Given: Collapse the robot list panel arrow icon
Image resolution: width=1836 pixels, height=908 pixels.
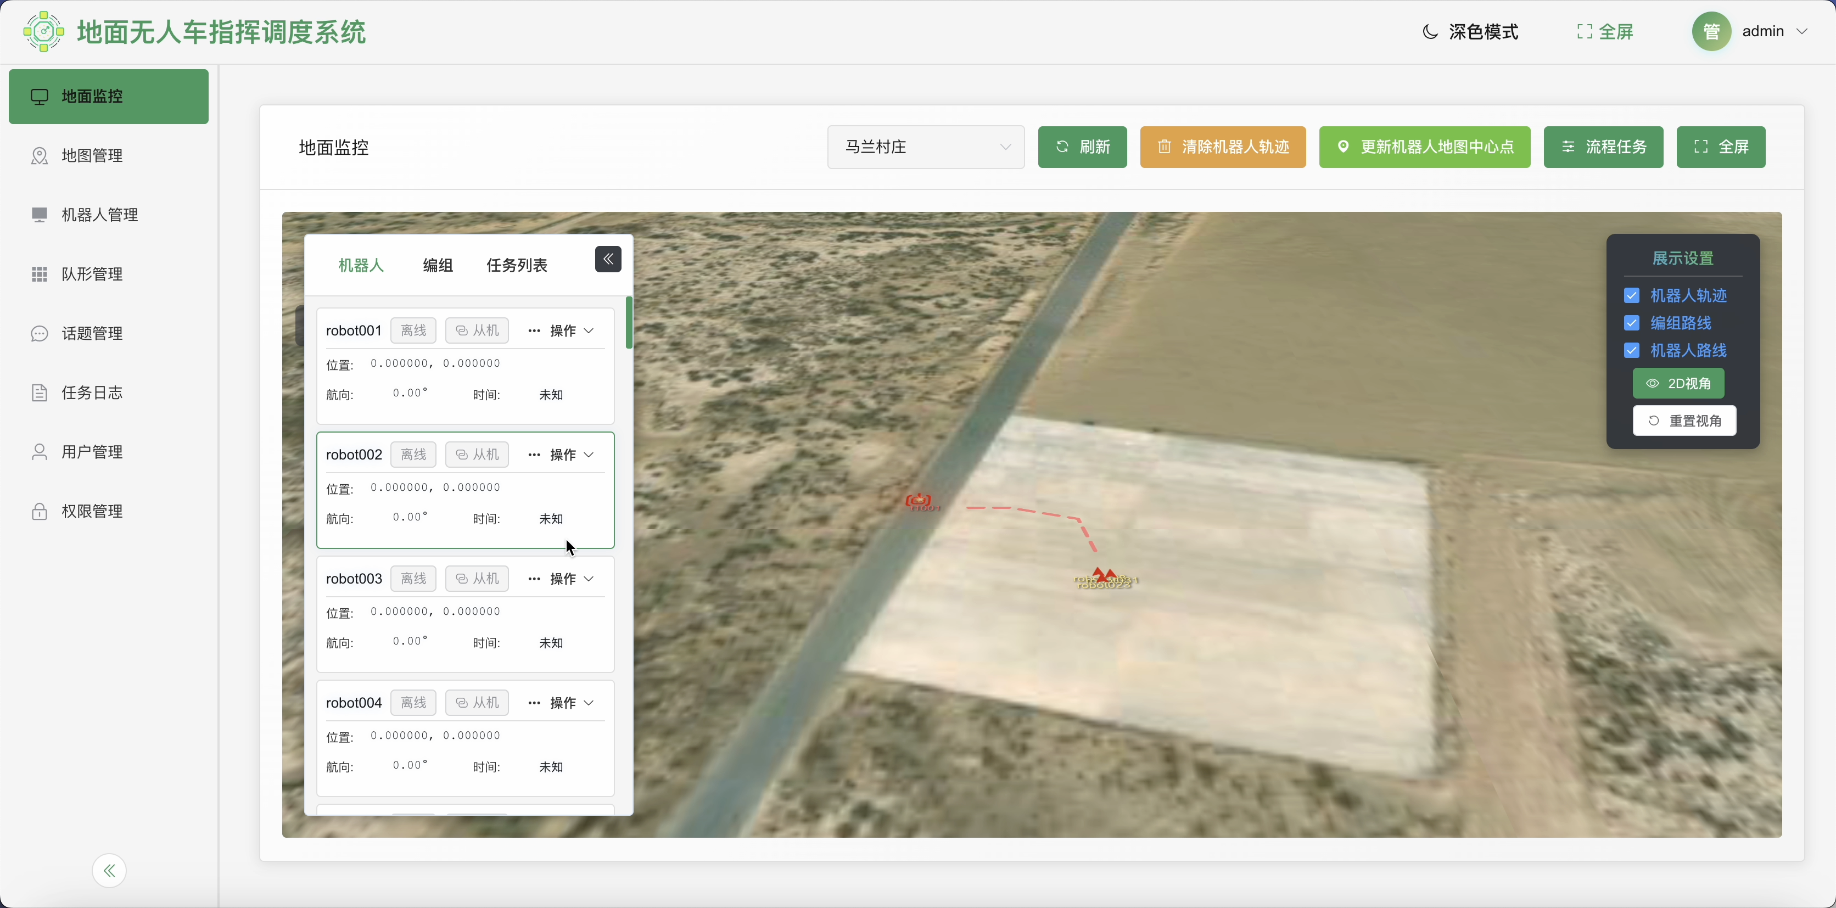Looking at the screenshot, I should [608, 260].
